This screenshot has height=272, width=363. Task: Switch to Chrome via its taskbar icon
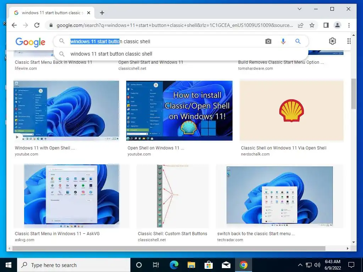click(243, 265)
